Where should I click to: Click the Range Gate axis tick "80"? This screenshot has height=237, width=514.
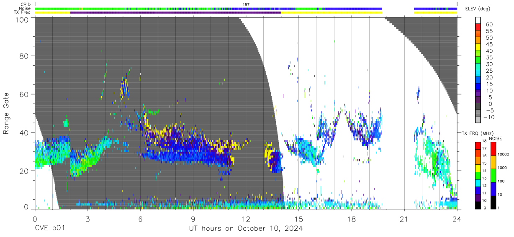pos(24,56)
